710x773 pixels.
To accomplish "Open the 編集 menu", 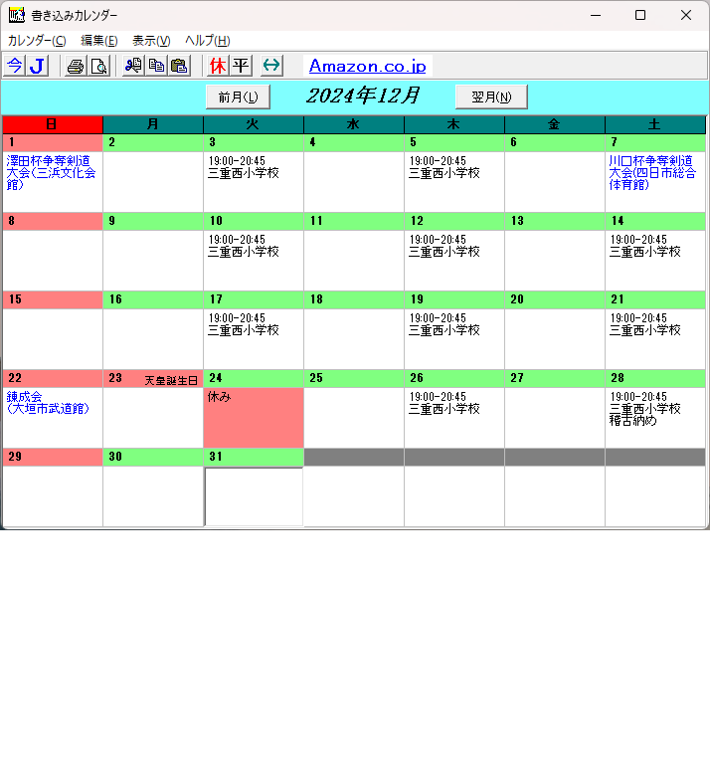I will tap(98, 41).
